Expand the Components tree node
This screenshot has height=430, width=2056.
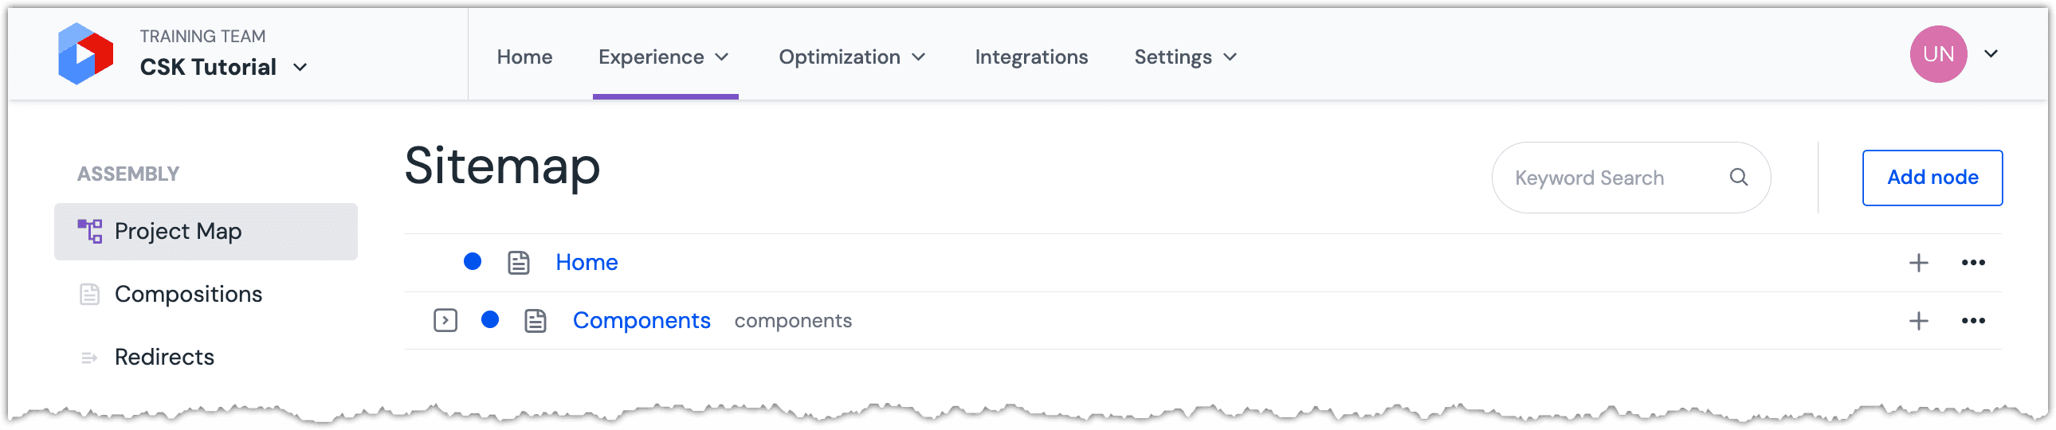point(445,321)
